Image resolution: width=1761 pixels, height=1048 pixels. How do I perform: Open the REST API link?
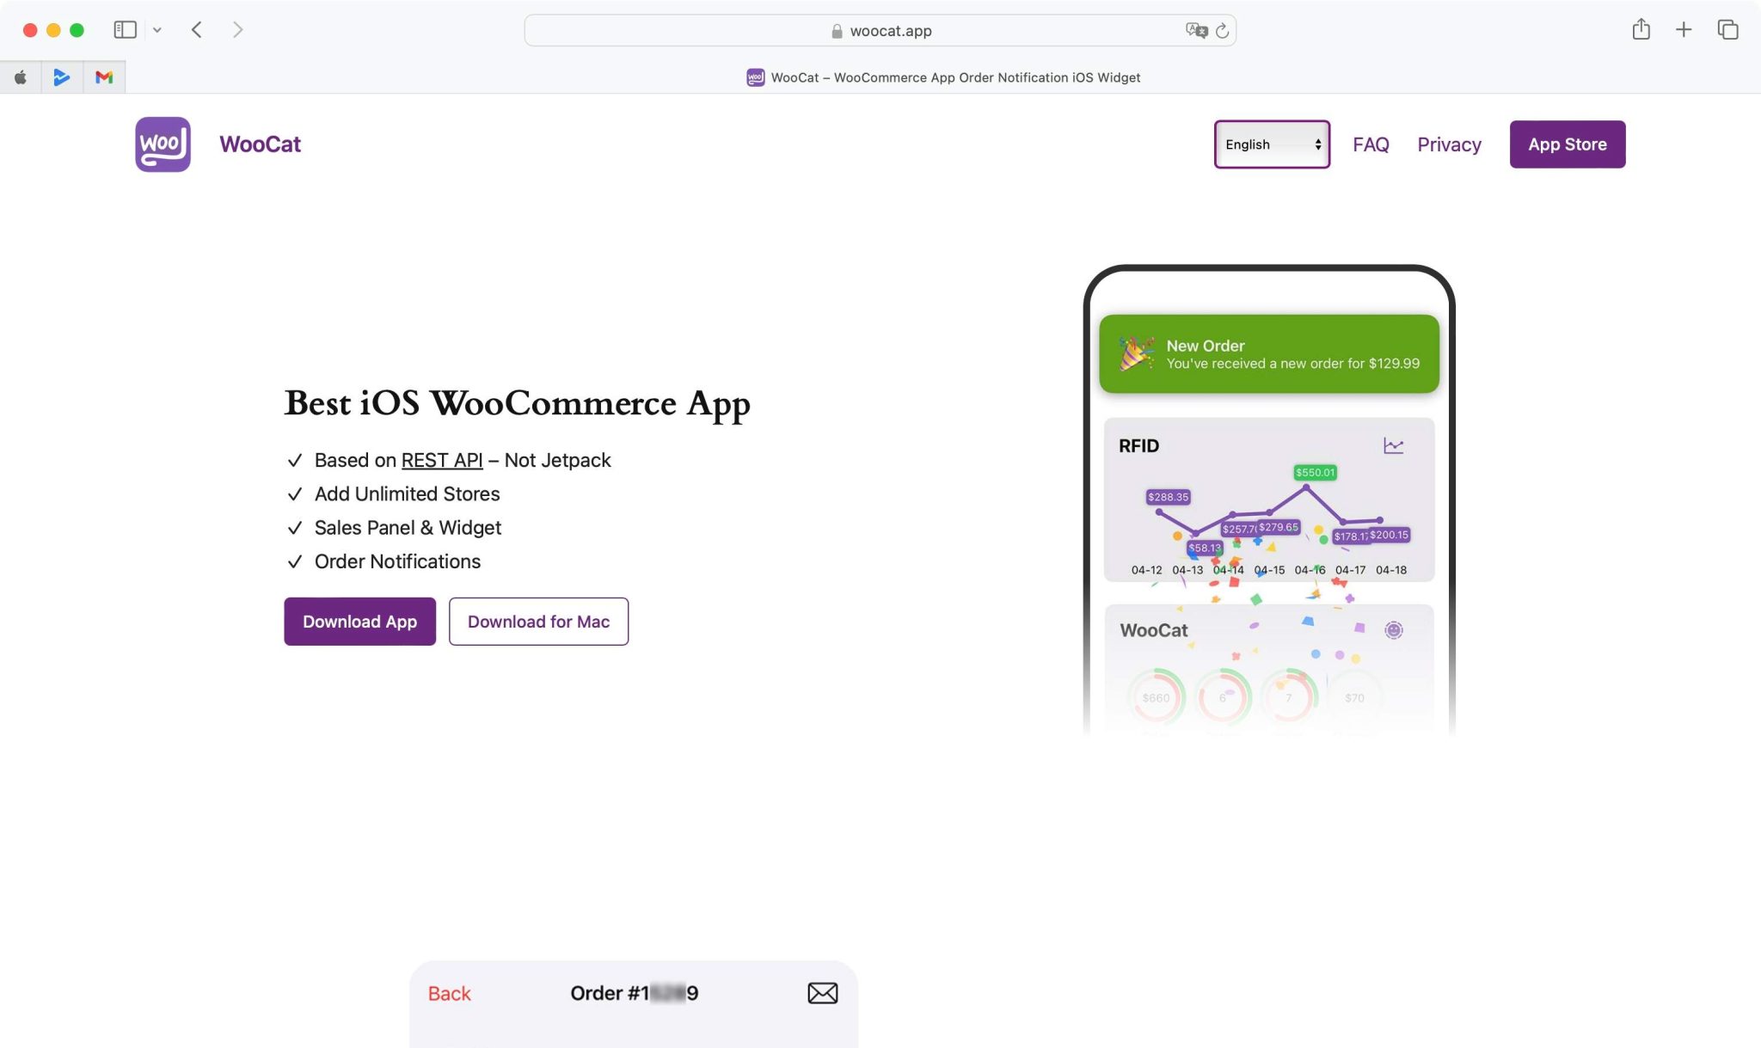(441, 460)
